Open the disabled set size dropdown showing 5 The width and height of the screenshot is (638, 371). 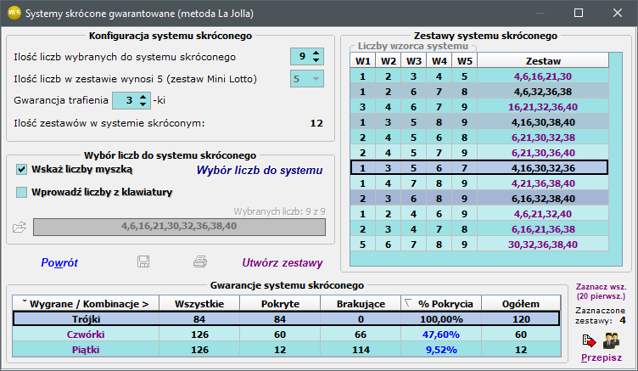pos(307,79)
